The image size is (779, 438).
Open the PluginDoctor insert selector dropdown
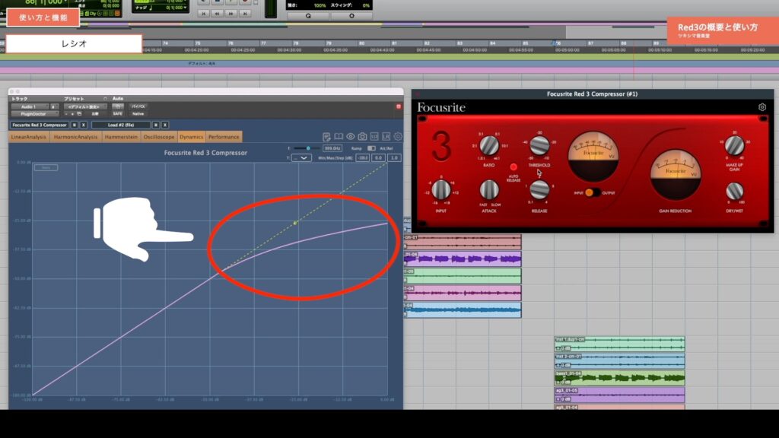coord(34,114)
